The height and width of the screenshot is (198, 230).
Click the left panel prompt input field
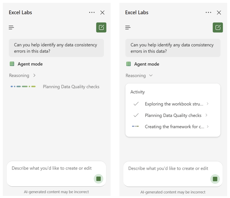(52, 169)
